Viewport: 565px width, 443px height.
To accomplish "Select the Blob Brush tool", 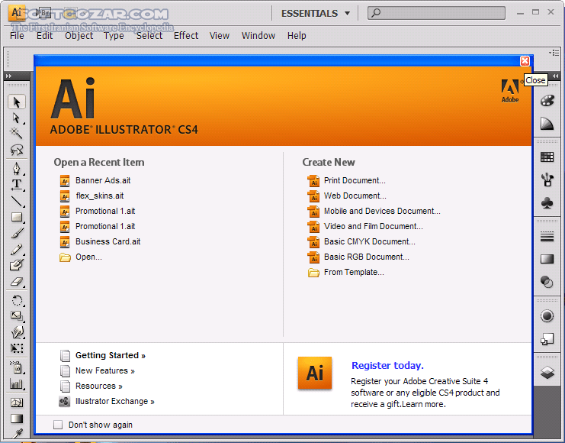I will tap(17, 265).
